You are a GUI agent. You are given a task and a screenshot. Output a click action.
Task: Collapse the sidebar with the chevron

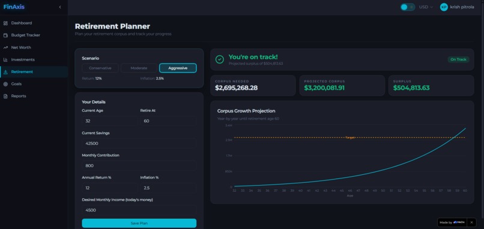click(60, 7)
